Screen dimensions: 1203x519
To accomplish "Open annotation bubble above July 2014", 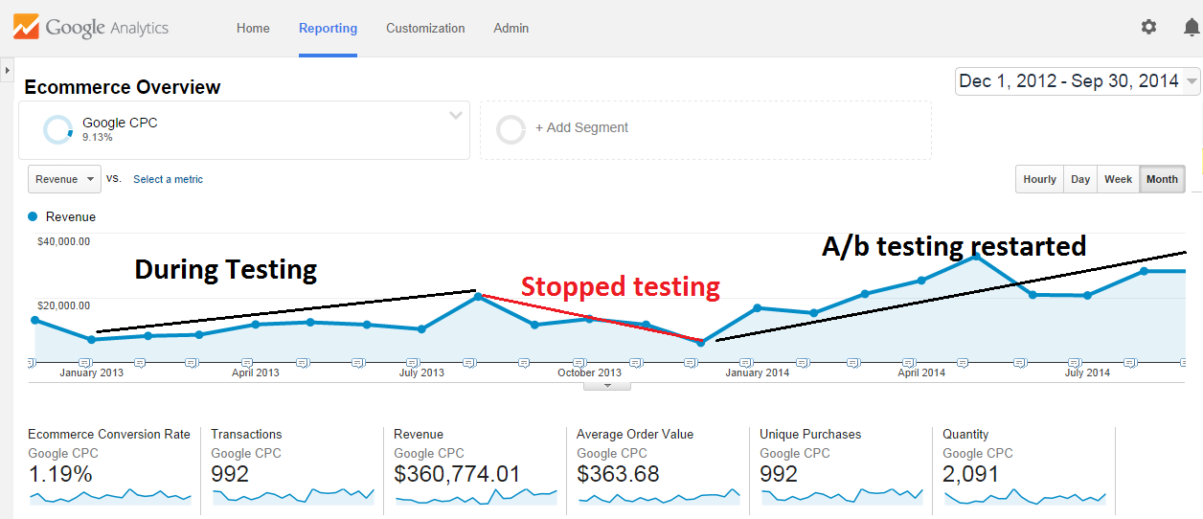I will (1076, 363).
